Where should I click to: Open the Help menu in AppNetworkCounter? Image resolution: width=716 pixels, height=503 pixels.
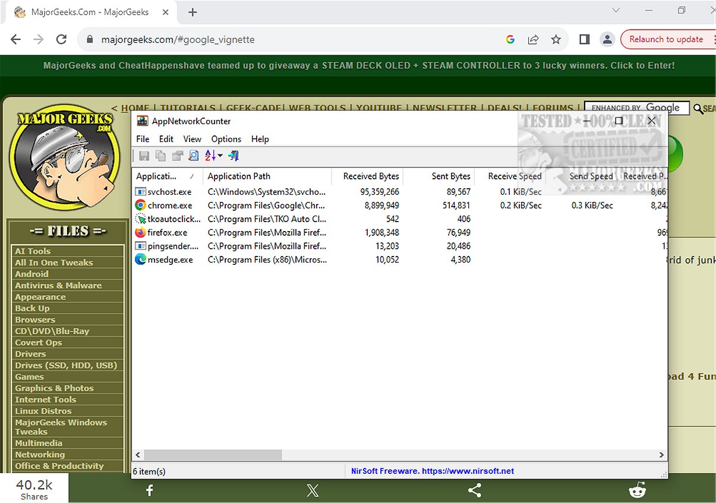(260, 139)
